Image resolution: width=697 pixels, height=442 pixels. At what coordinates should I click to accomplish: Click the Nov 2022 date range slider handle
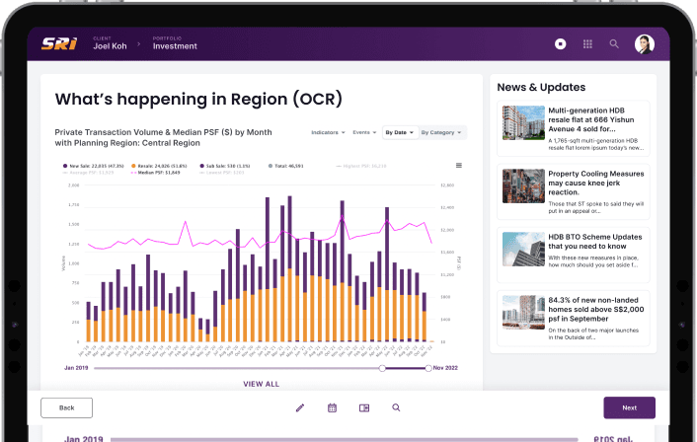427,368
